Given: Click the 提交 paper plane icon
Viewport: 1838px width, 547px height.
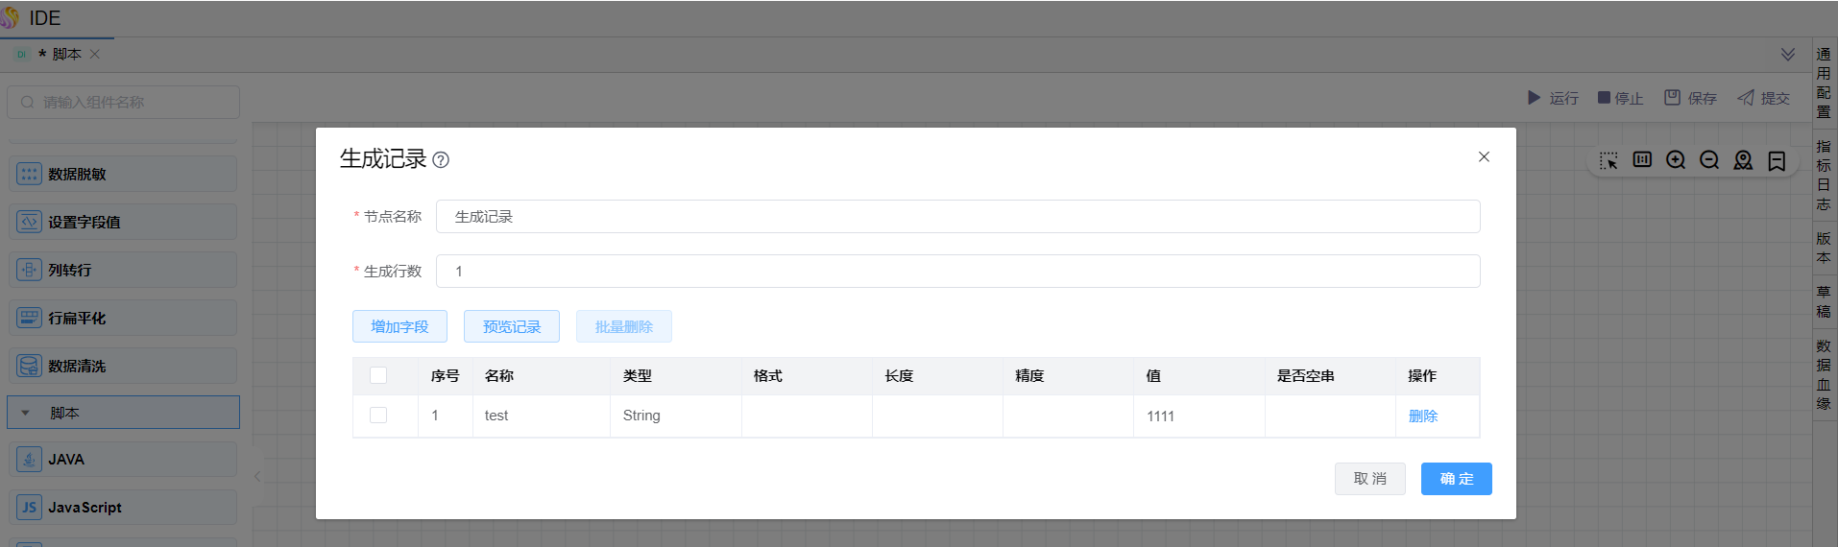Looking at the screenshot, I should (1746, 98).
